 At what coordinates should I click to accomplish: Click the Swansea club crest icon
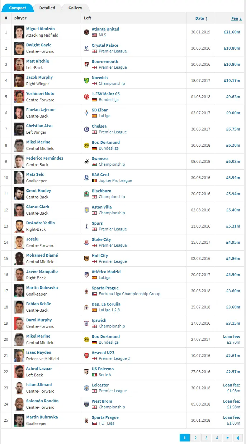click(x=86, y=161)
